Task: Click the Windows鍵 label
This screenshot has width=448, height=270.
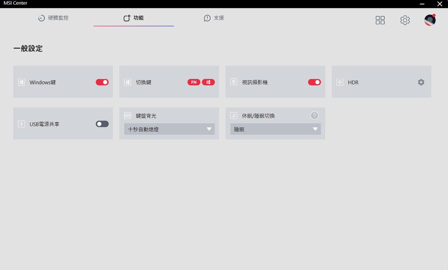Action: 43,82
